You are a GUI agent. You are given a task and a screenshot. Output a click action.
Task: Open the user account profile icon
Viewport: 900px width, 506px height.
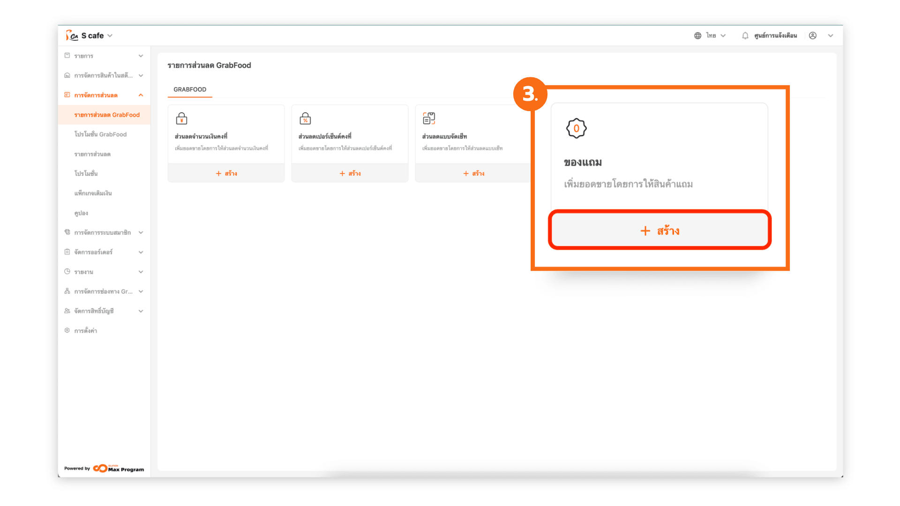point(813,36)
